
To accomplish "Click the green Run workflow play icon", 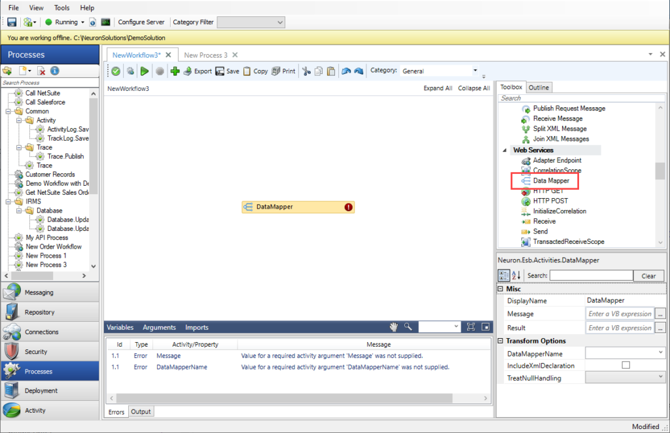I will point(145,71).
